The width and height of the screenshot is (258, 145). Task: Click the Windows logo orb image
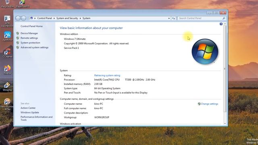coord(205,52)
